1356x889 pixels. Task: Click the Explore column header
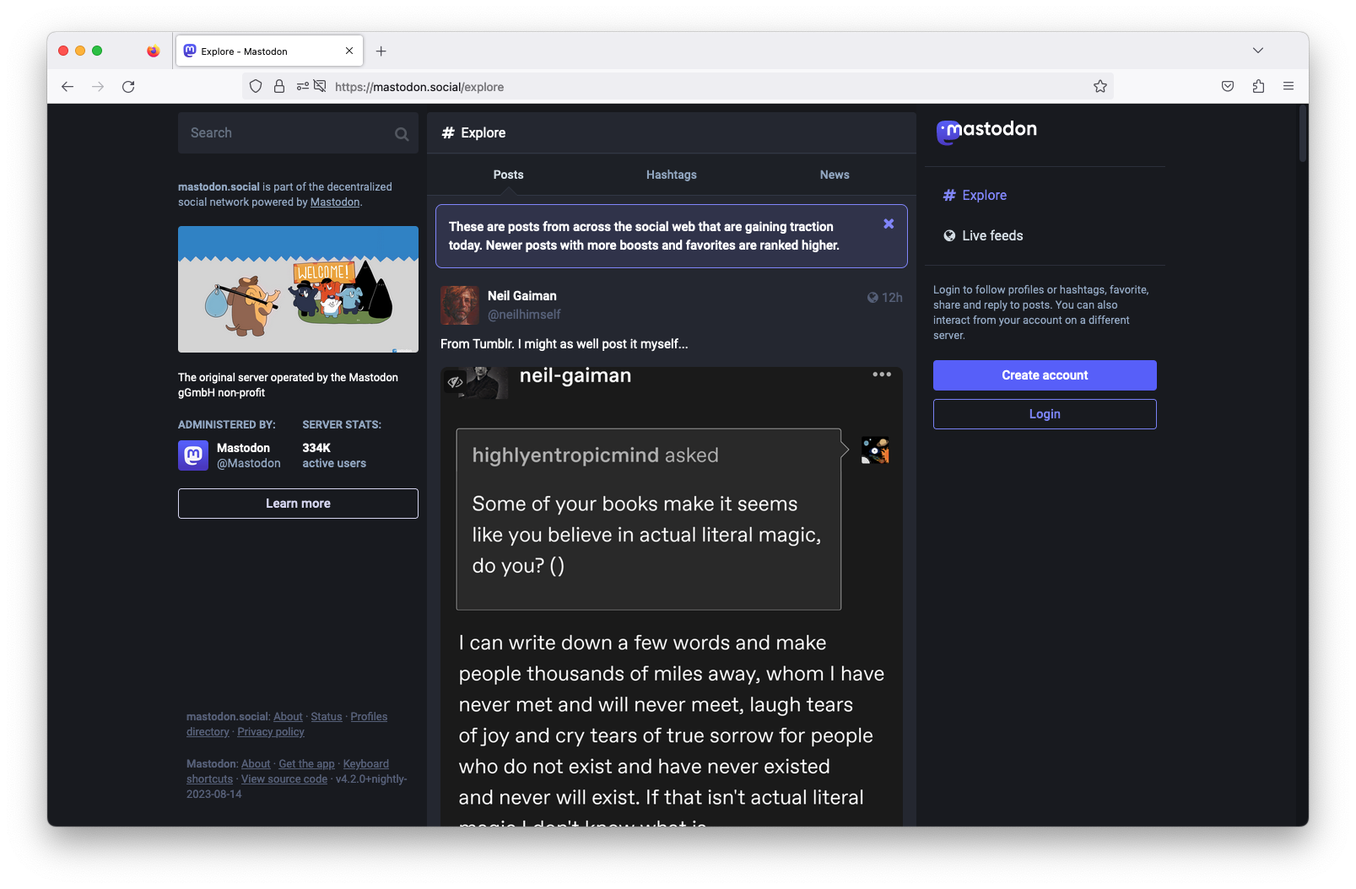click(672, 133)
